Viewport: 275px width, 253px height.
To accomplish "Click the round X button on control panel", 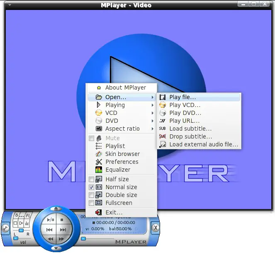I will (156, 228).
